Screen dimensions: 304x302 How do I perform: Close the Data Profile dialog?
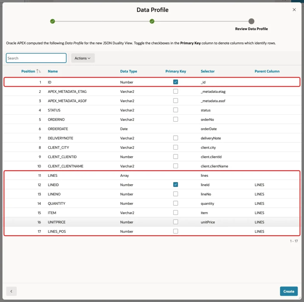[x=294, y=10]
